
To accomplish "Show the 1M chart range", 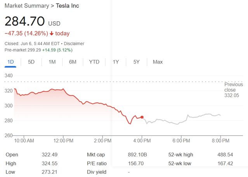I will [52, 62].
